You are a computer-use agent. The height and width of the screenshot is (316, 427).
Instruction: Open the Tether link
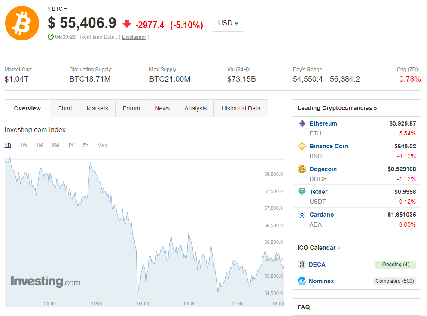tap(319, 192)
